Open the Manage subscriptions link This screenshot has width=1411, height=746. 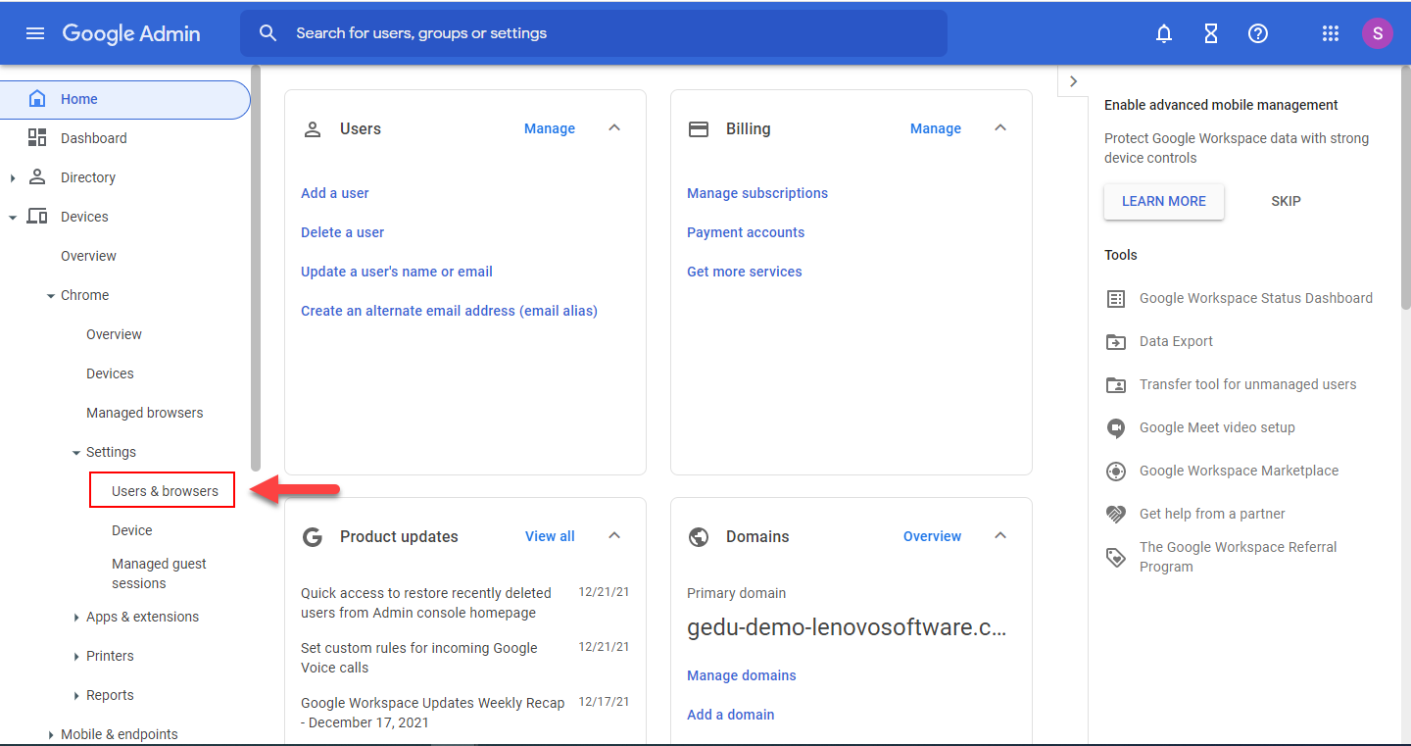click(x=757, y=193)
